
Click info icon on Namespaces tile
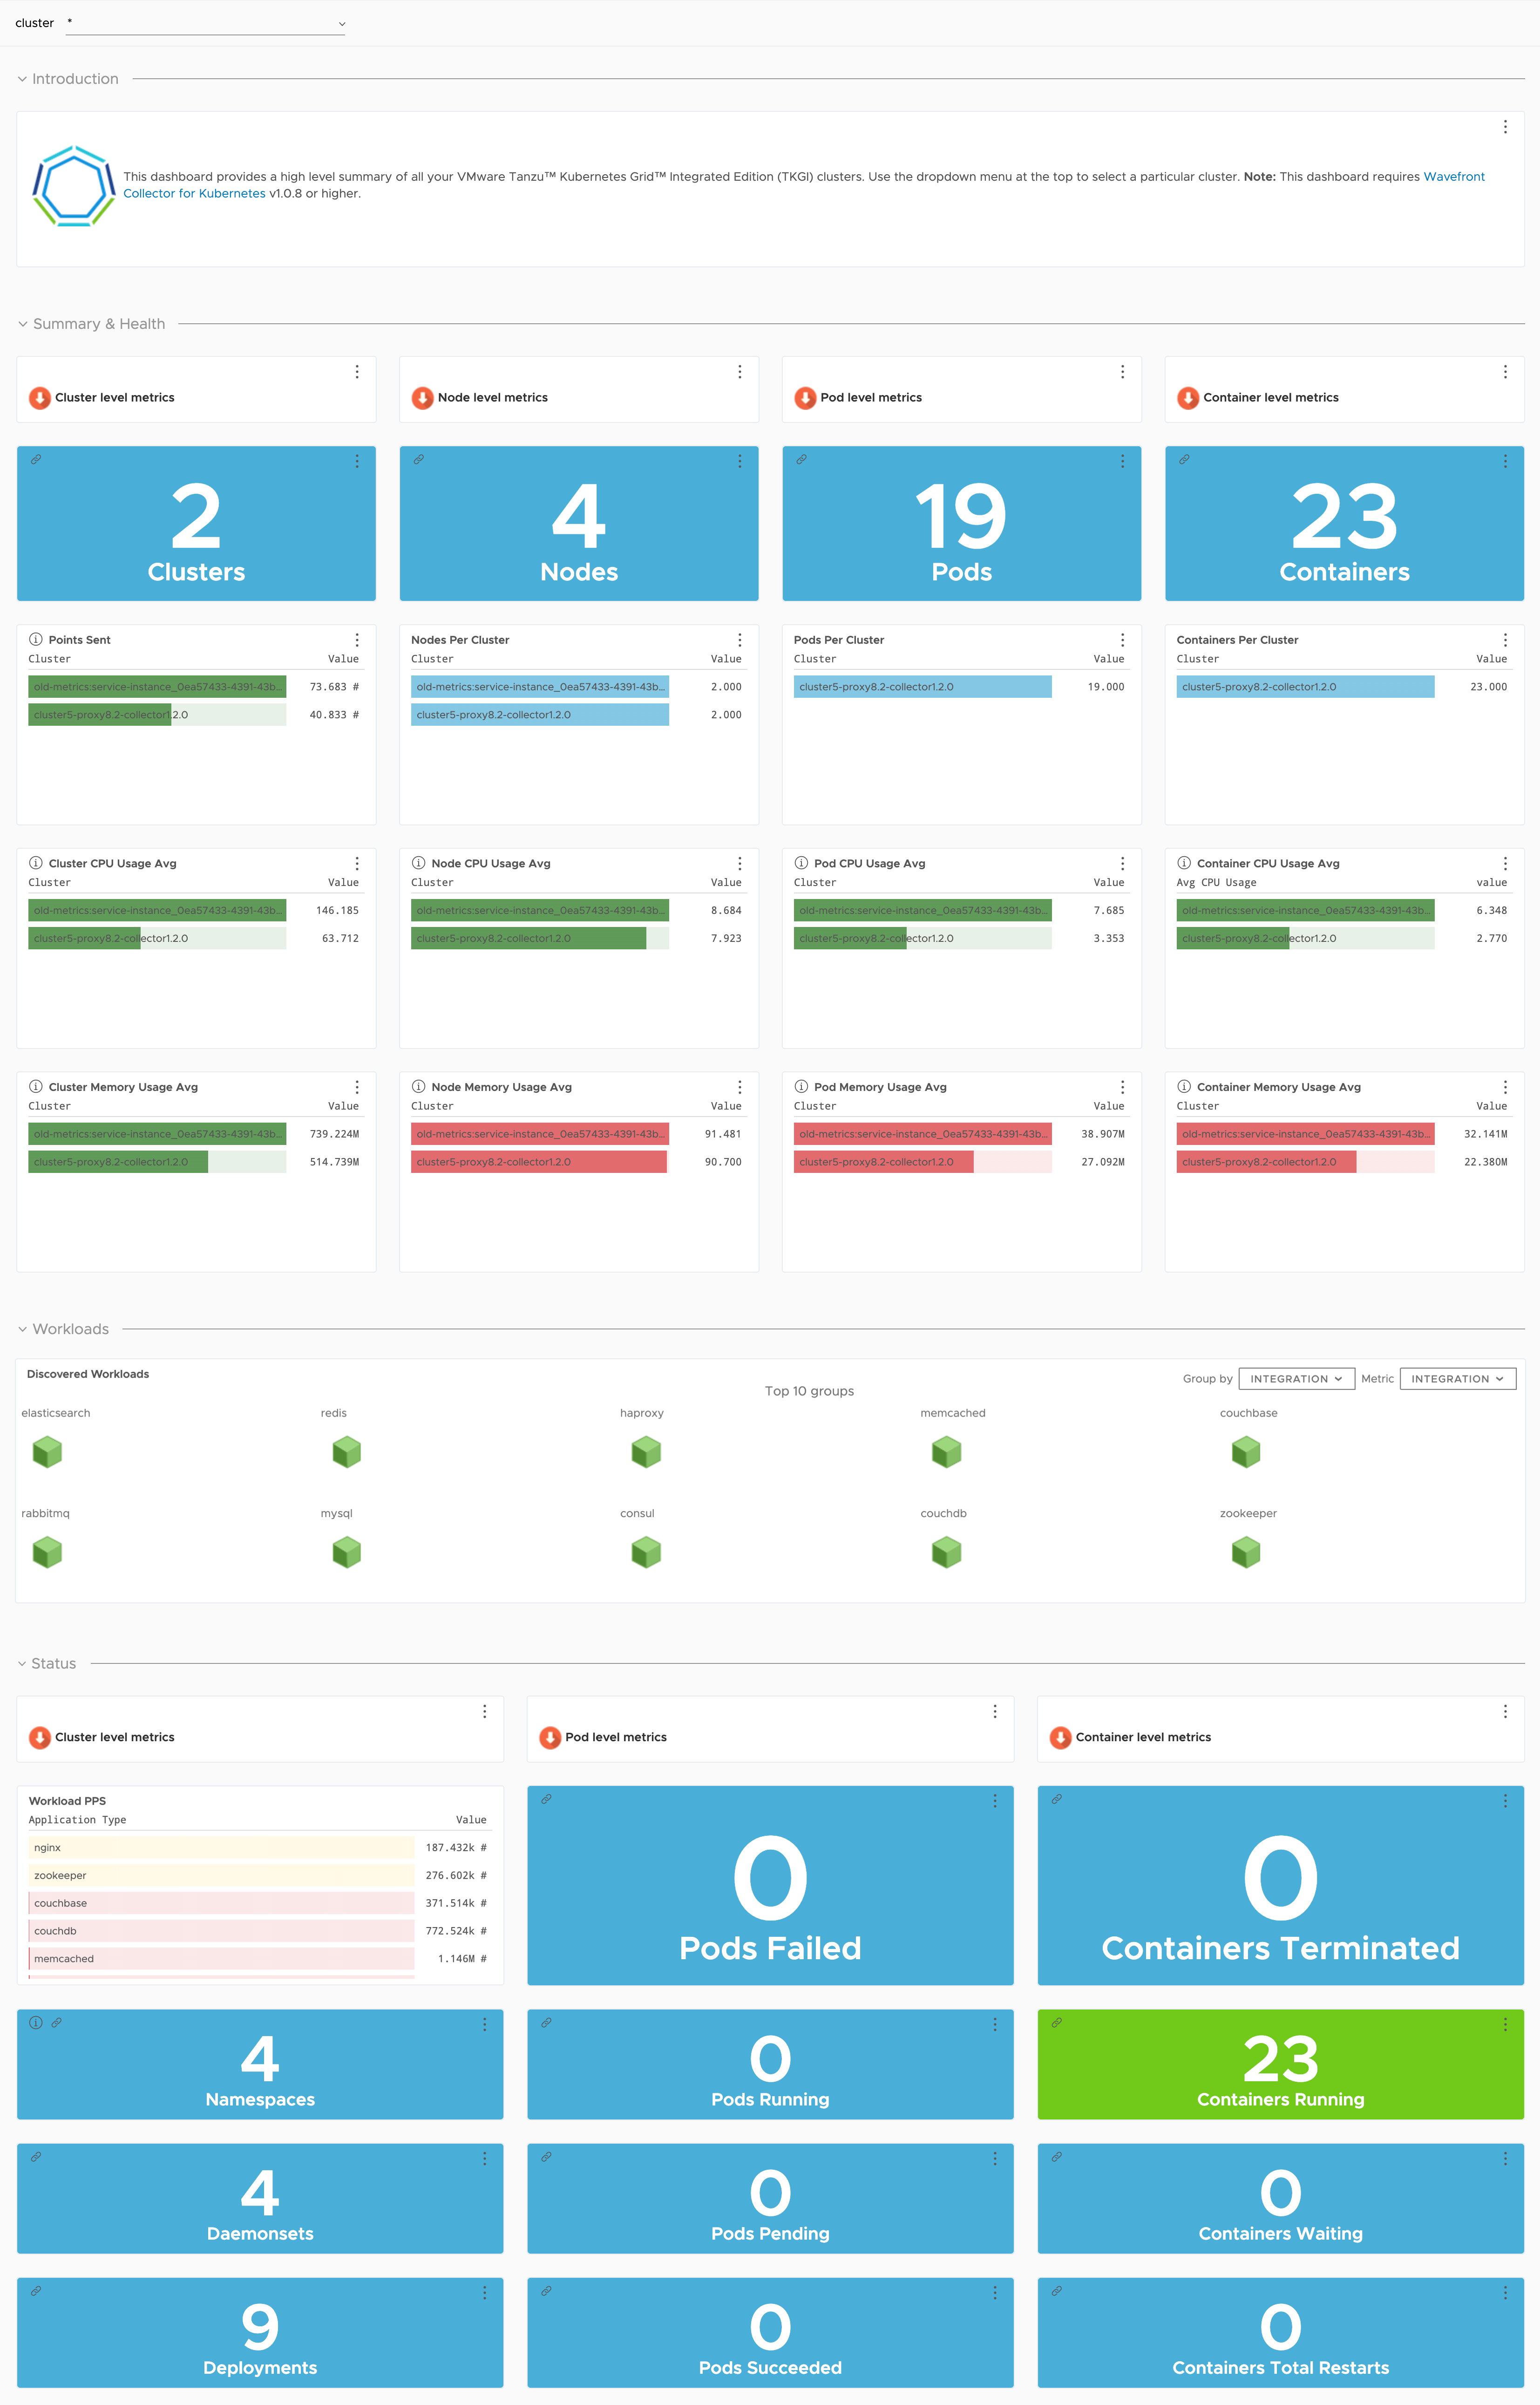(x=36, y=2022)
